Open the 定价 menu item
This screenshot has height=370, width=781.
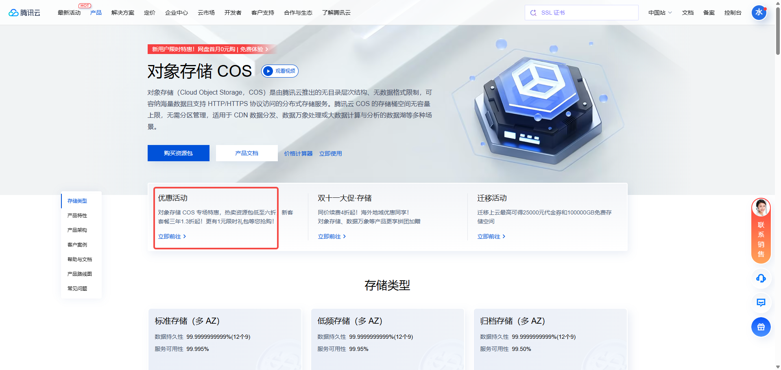point(149,13)
